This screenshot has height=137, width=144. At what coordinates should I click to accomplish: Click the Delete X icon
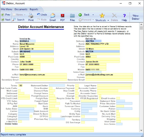coord(114,16)
